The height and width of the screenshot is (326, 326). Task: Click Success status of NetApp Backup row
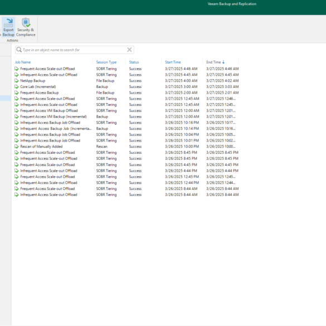pos(135,81)
